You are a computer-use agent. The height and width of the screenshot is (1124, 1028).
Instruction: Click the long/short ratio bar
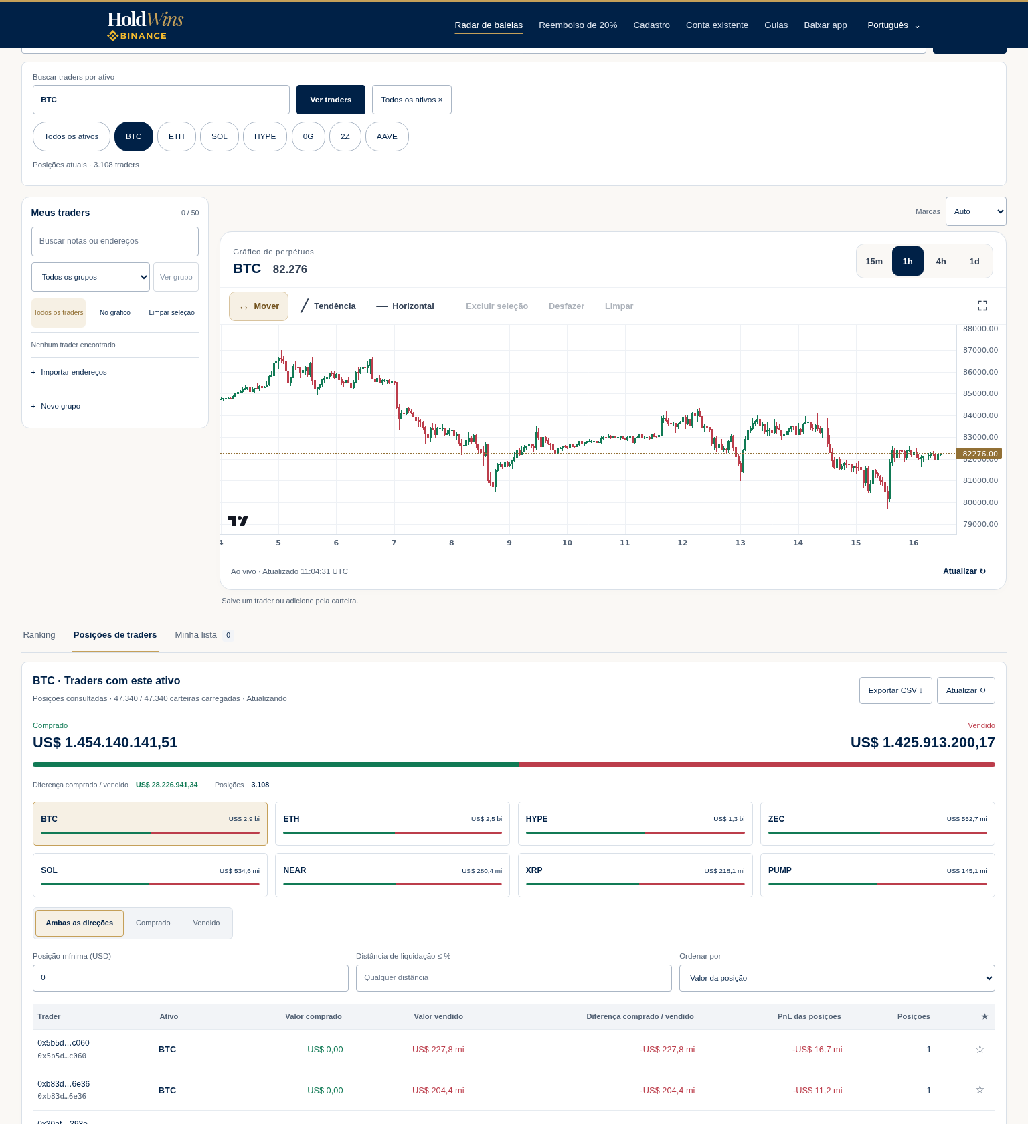514,764
